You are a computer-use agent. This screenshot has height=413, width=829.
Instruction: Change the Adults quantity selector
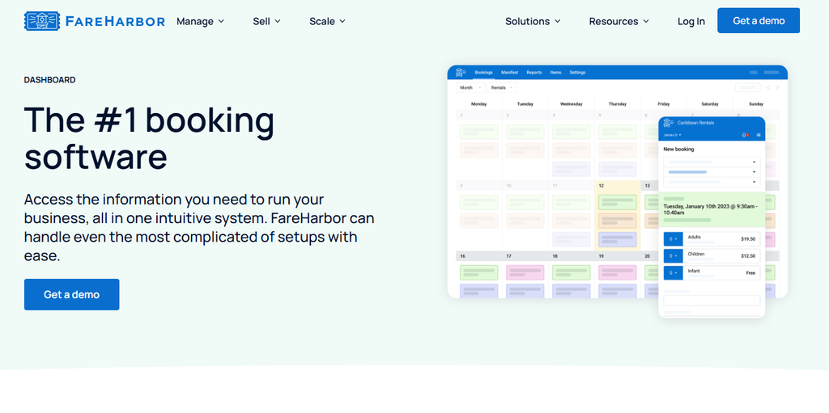673,238
